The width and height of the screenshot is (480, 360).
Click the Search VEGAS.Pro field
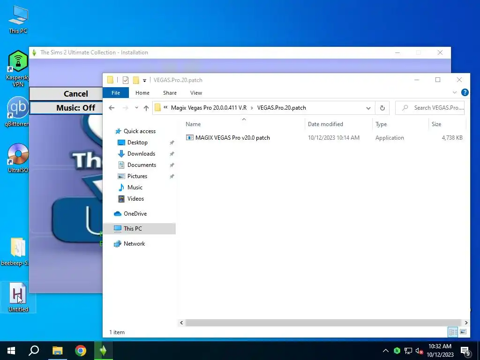click(x=430, y=108)
